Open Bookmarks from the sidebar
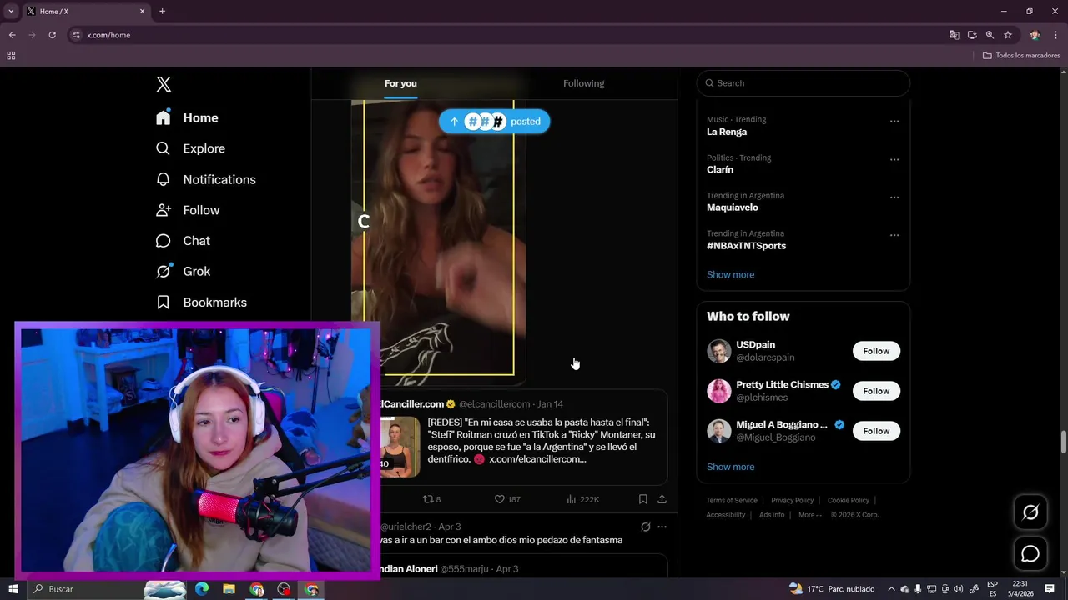 pos(201,302)
